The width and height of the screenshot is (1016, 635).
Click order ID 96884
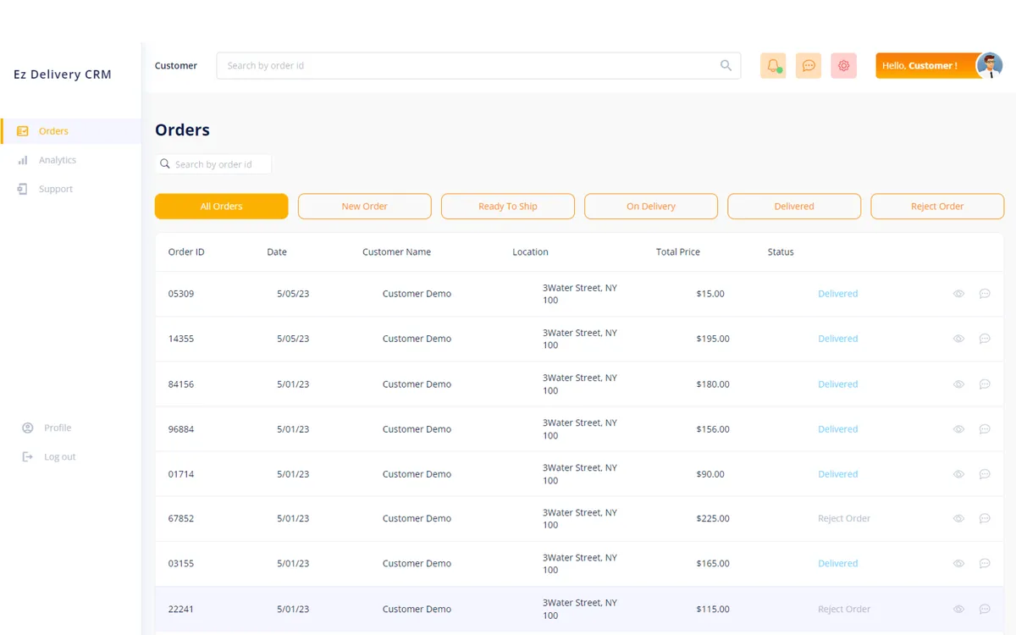[181, 429]
